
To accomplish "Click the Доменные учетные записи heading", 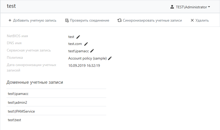I will pyautogui.click(x=35, y=82).
